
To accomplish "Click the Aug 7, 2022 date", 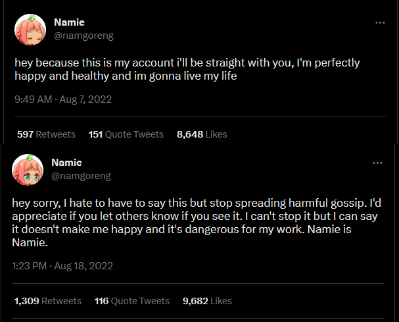I will pyautogui.click(x=87, y=99).
